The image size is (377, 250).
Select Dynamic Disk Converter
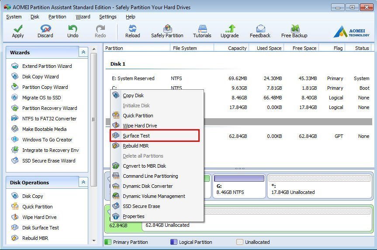(157, 186)
